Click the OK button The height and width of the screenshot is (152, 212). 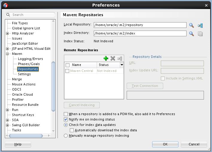tap(165, 144)
